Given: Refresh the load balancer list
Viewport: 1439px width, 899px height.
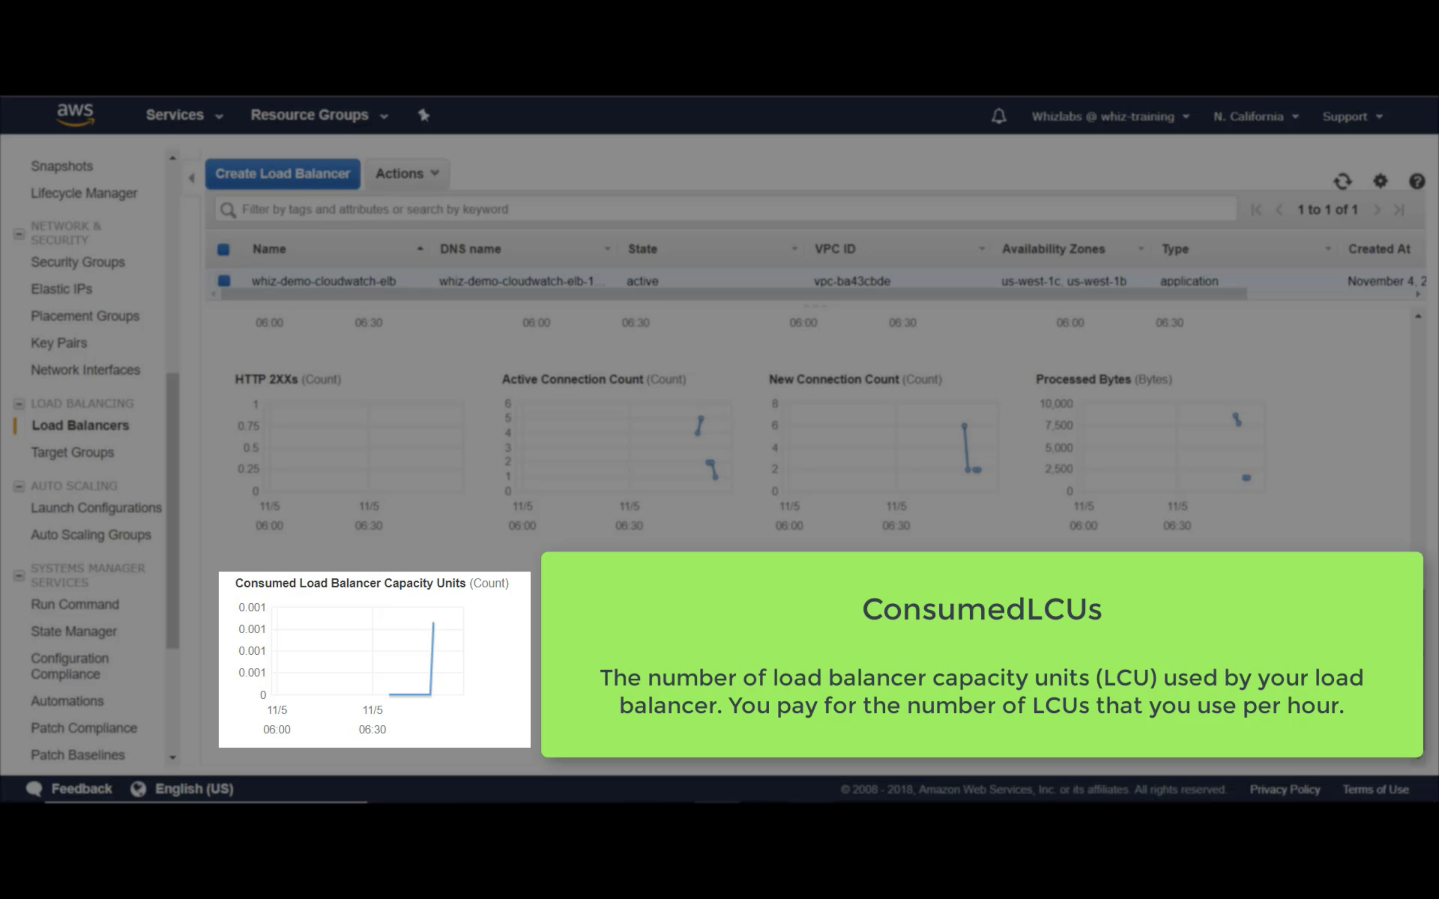Looking at the screenshot, I should (1342, 181).
